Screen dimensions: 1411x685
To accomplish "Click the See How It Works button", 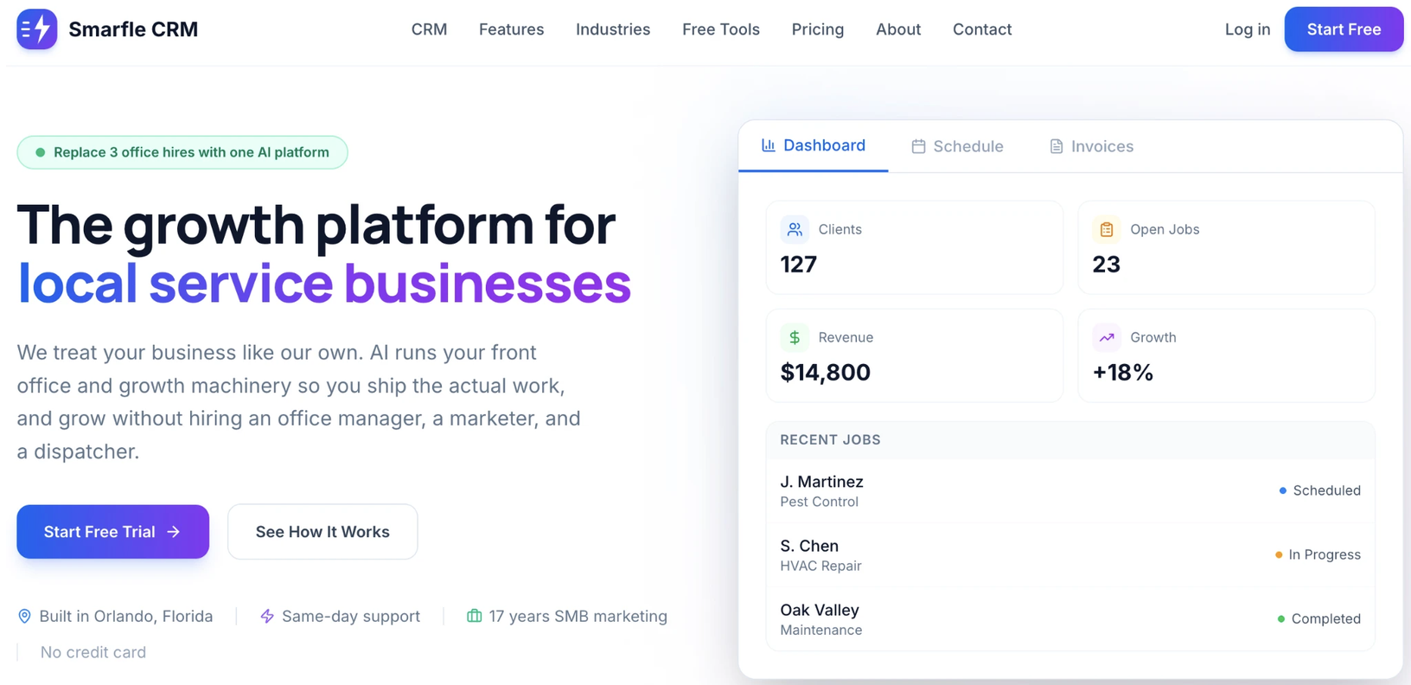I will point(322,532).
